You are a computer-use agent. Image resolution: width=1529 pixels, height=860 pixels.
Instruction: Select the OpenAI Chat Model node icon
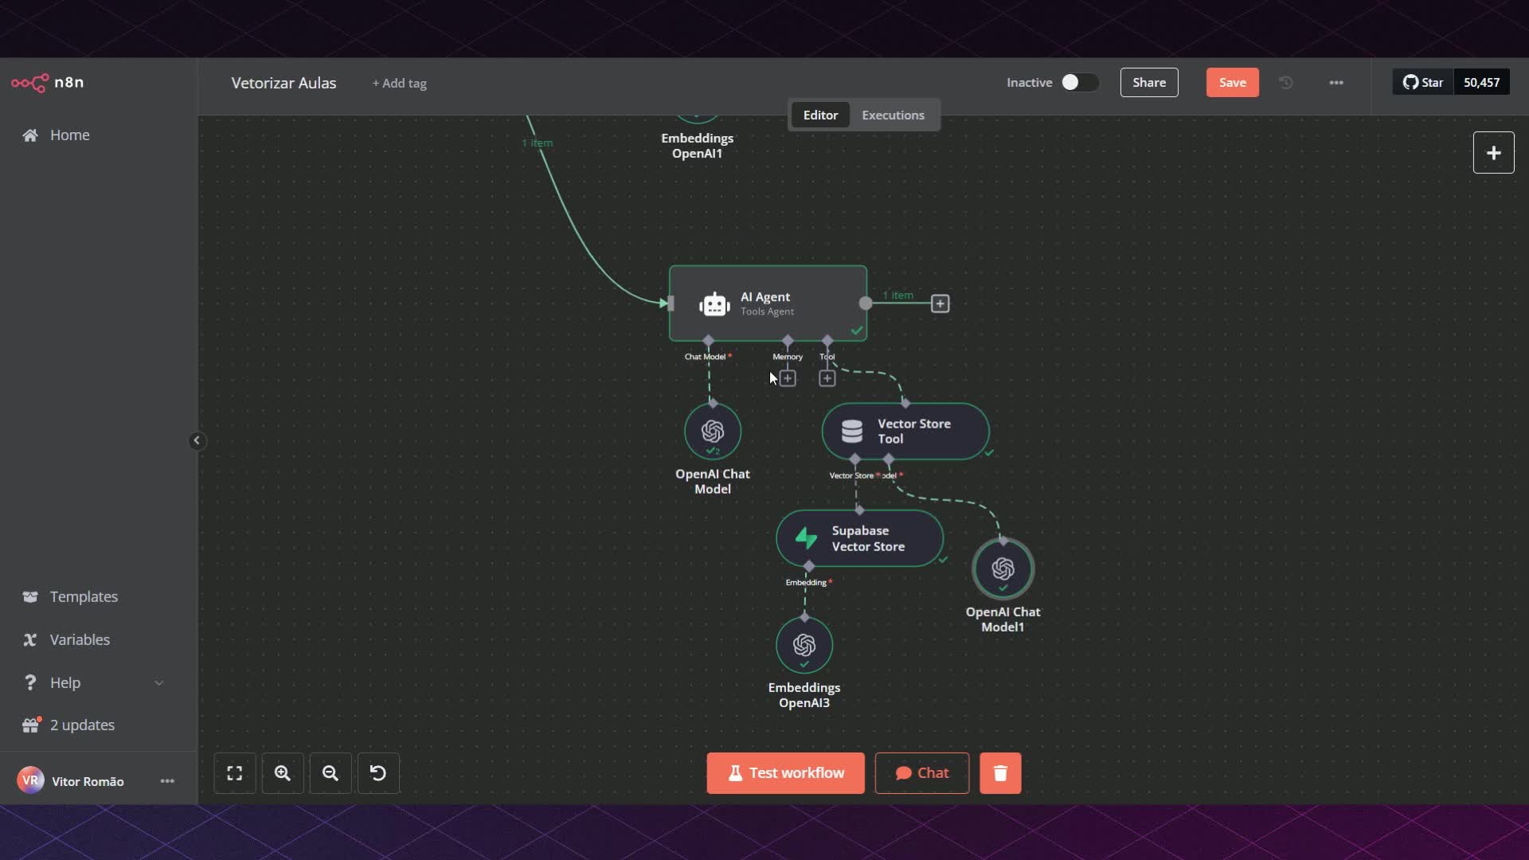click(x=713, y=432)
